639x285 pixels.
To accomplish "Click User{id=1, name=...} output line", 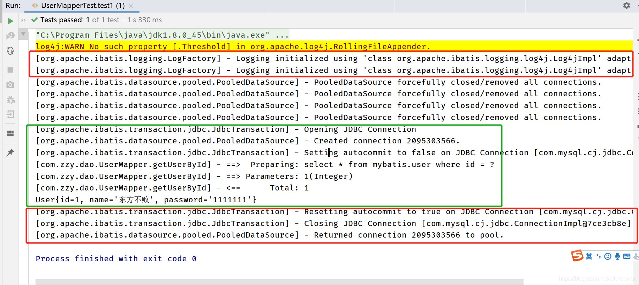I will (146, 200).
